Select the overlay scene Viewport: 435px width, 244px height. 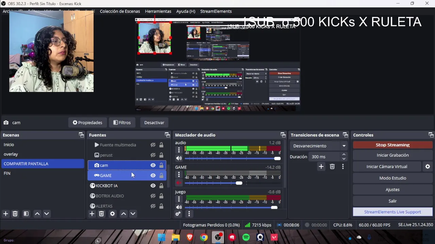42,154
